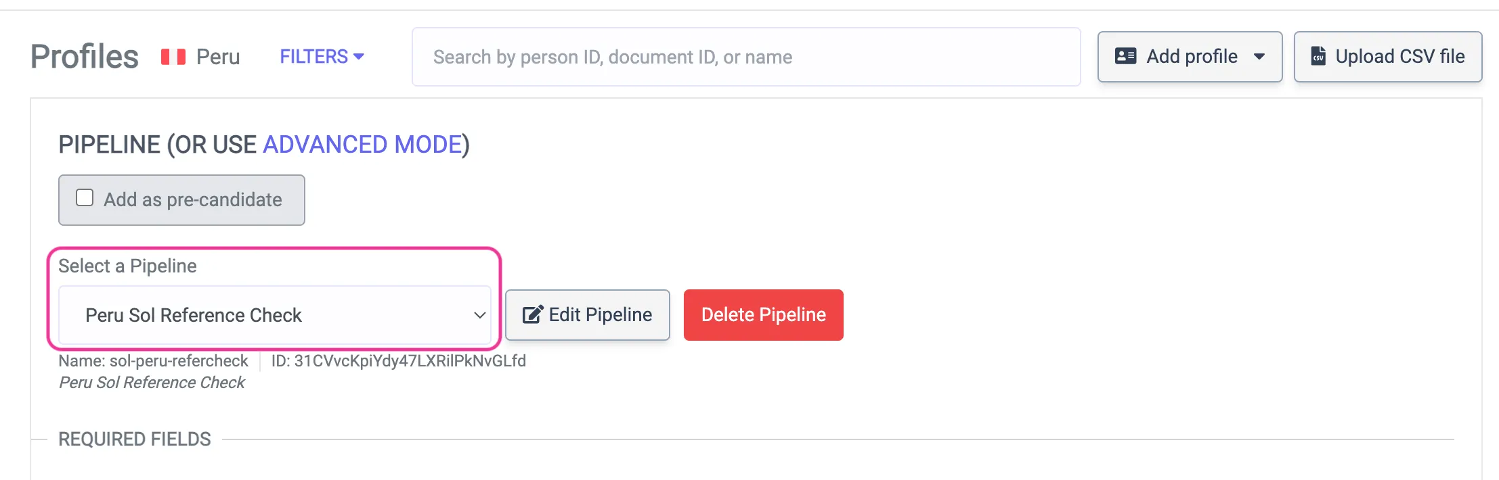Click the Peru flag icon next to Profiles

pos(171,57)
